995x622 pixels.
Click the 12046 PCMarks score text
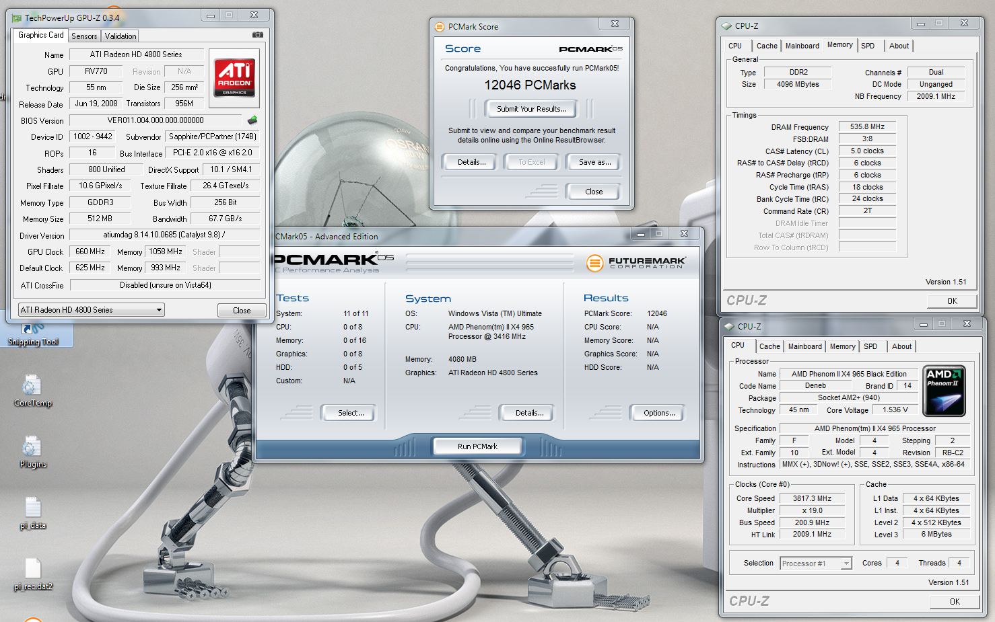click(x=530, y=85)
